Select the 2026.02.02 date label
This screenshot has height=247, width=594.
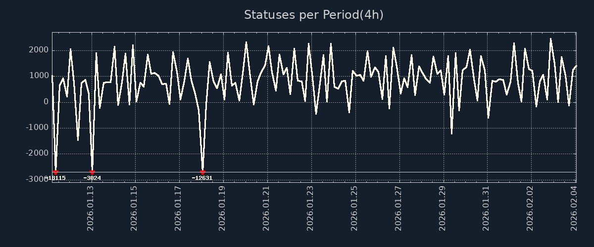(x=530, y=208)
